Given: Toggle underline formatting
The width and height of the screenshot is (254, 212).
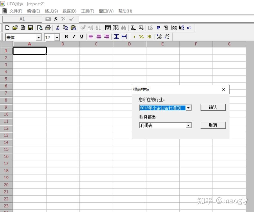Looking at the screenshot, I should (x=82, y=37).
